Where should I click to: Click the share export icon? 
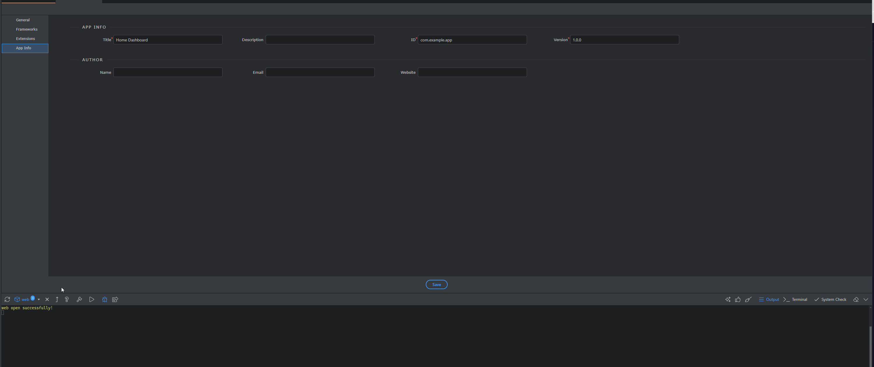click(115, 299)
